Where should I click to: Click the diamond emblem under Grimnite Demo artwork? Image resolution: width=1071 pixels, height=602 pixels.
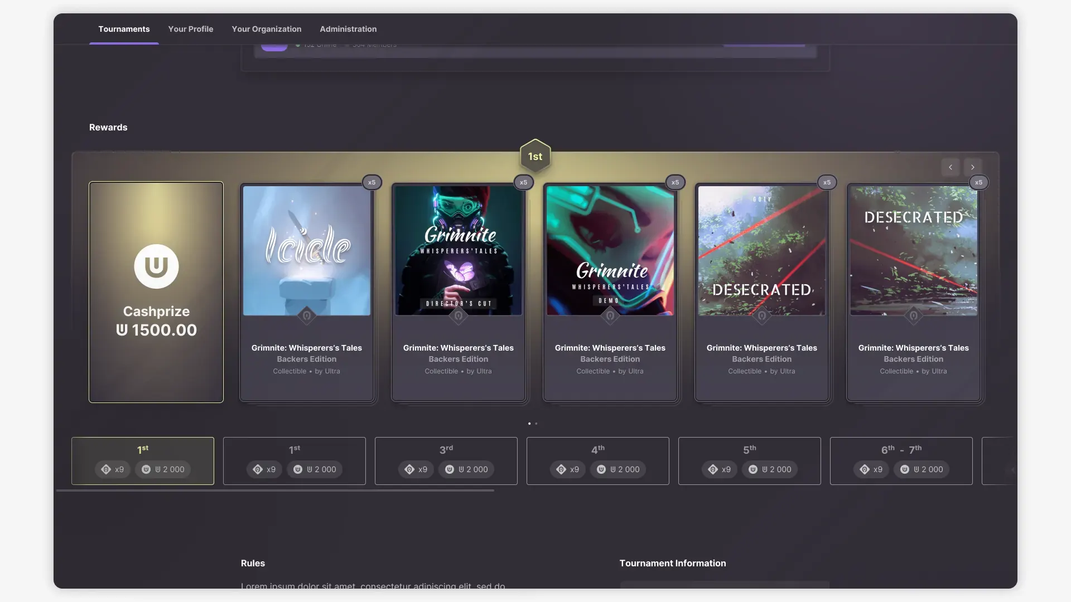610,316
